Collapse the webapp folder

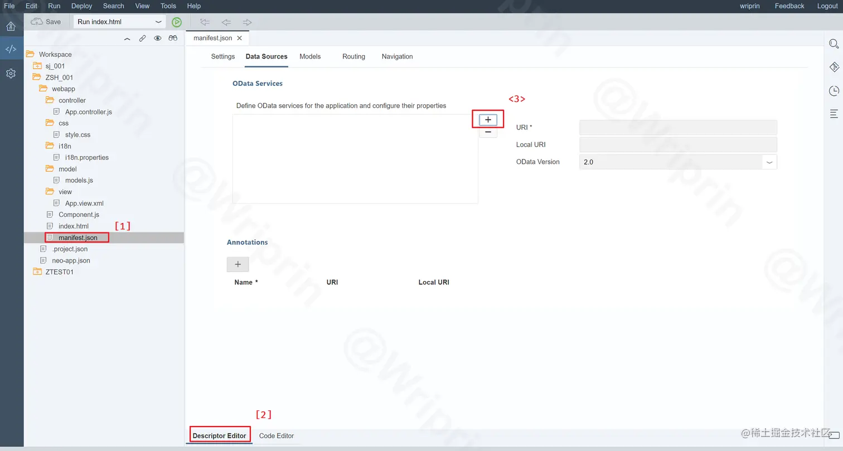(x=43, y=89)
